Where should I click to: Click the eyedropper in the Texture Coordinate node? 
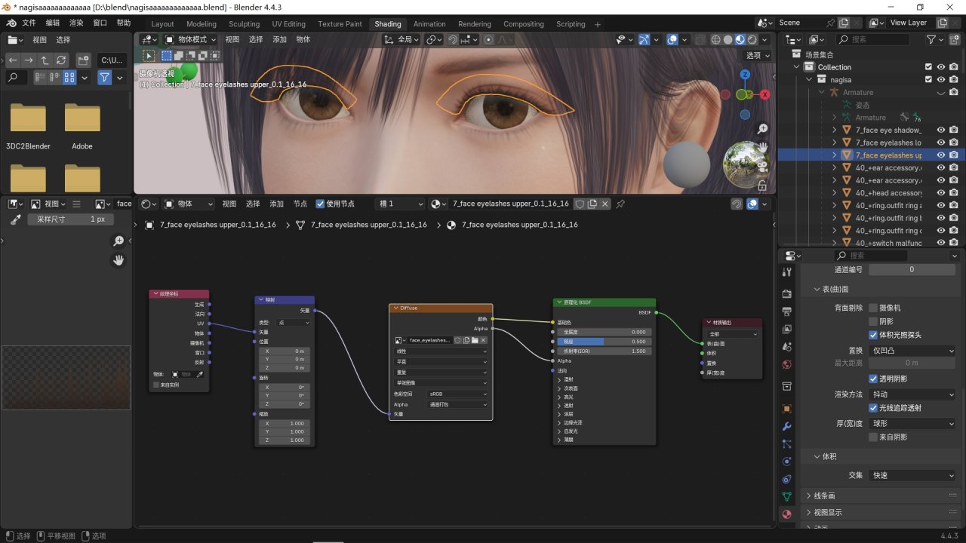(x=200, y=374)
